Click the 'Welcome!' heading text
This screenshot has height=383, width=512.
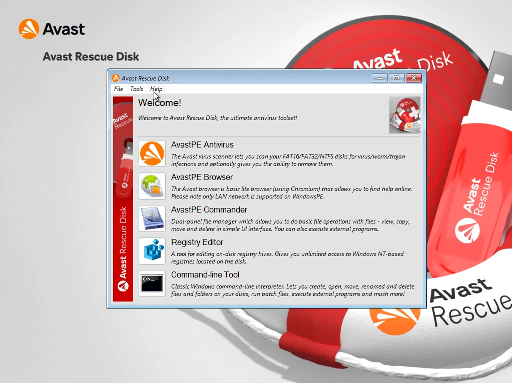159,103
